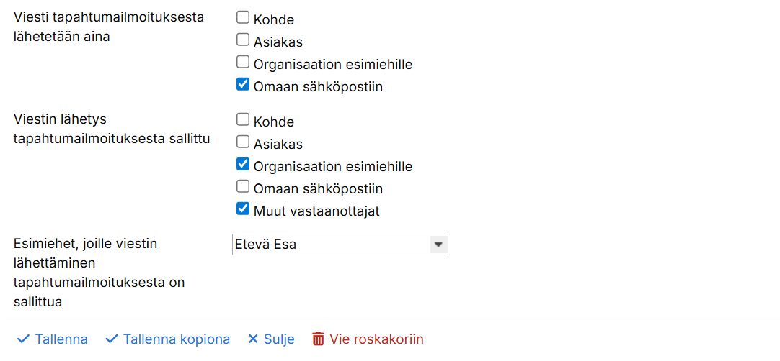Screen dimensions: 780x361
Task: Click the Sulje link to close
Action: [x=278, y=339]
